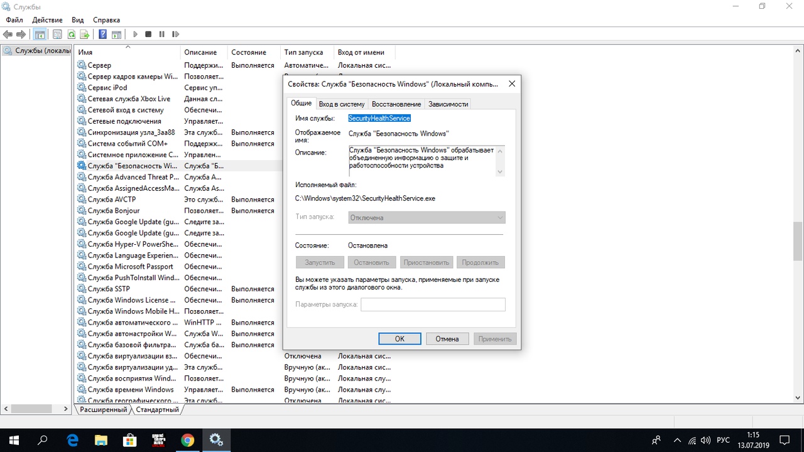The height and width of the screenshot is (452, 804).
Task: Click the Продолжить button
Action: (481, 262)
